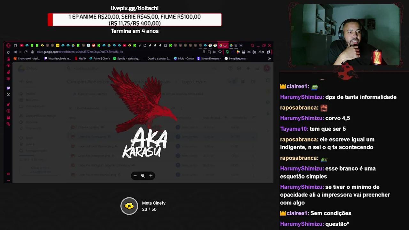Open the StreamElements bookmark
The width and height of the screenshot is (409, 230).
[209, 58]
